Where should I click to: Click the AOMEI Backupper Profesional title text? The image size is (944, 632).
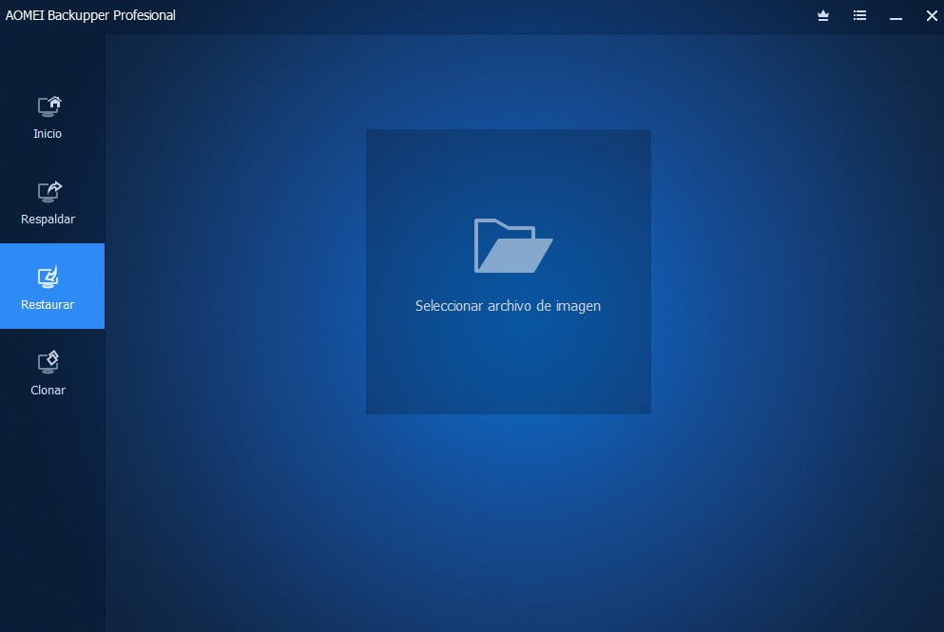click(90, 15)
